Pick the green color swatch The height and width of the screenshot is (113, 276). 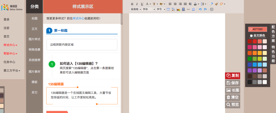pyautogui.click(x=250, y=59)
